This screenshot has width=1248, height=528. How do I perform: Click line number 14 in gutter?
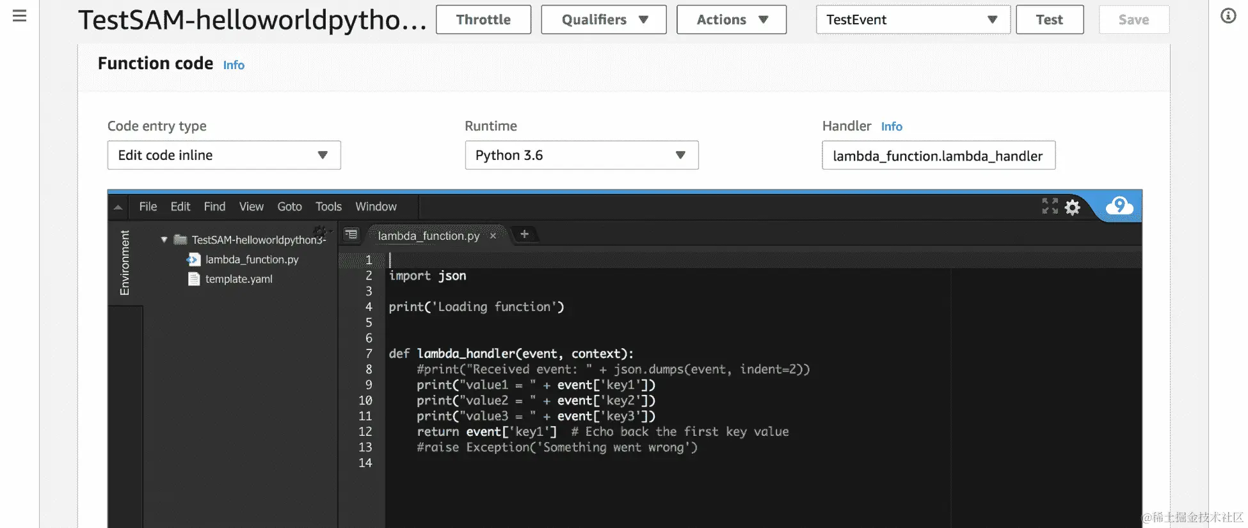pos(365,463)
